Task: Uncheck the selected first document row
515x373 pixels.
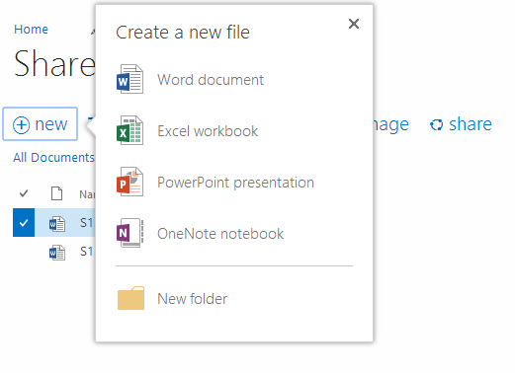Action: pos(24,222)
